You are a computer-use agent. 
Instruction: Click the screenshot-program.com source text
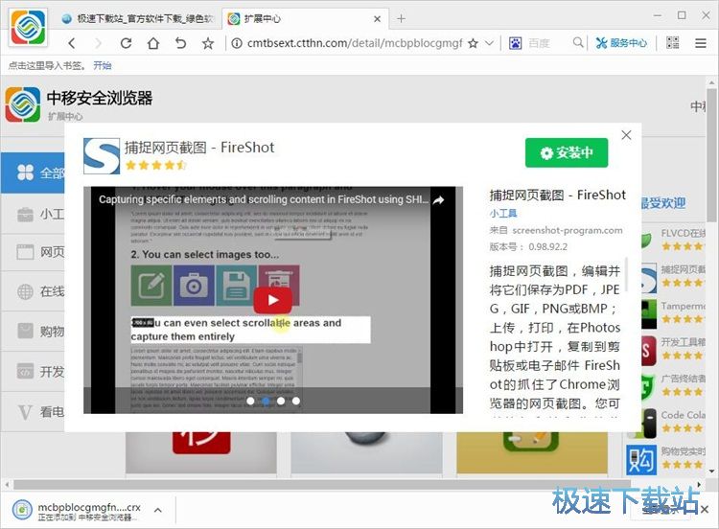pyautogui.click(x=568, y=230)
